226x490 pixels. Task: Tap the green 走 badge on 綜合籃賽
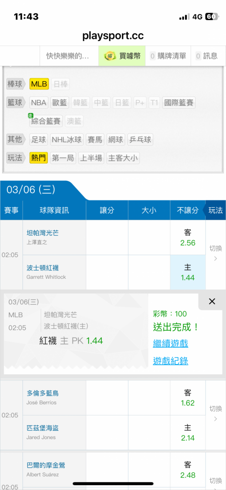click(x=31, y=115)
